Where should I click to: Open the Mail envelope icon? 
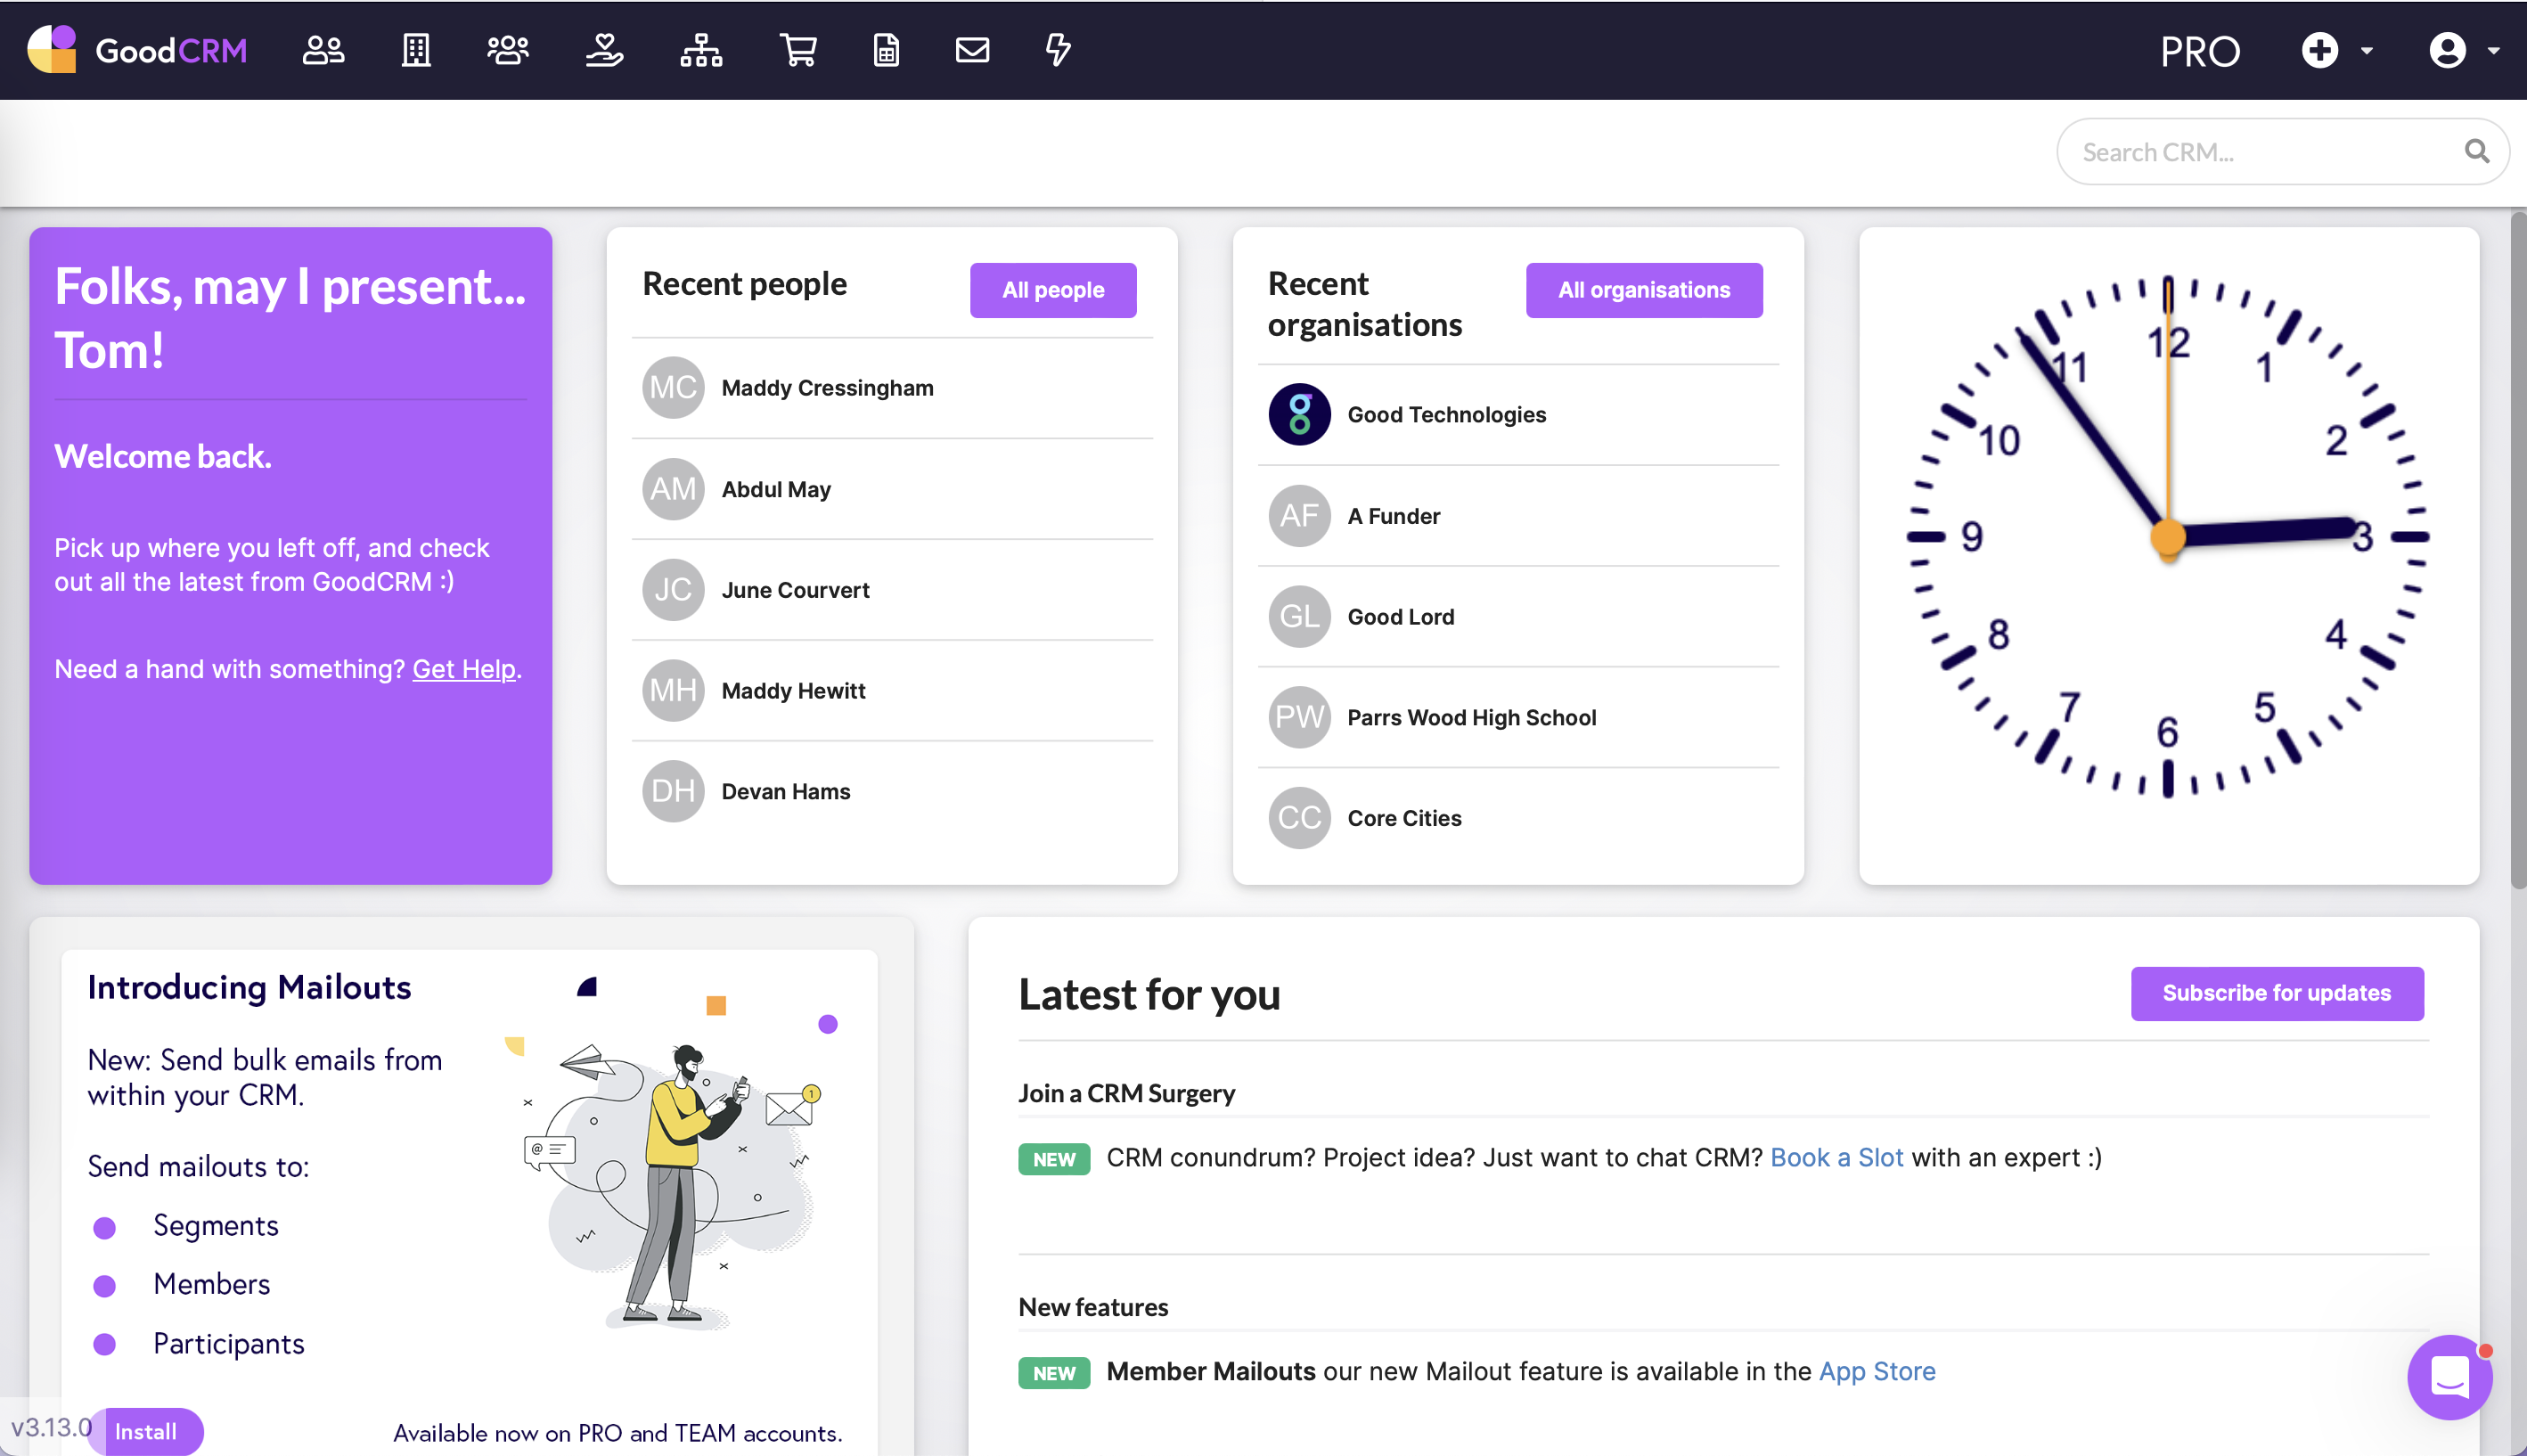point(972,50)
